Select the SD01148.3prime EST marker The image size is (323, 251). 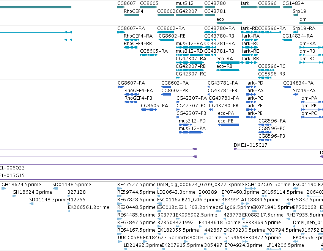[x=31, y=204]
